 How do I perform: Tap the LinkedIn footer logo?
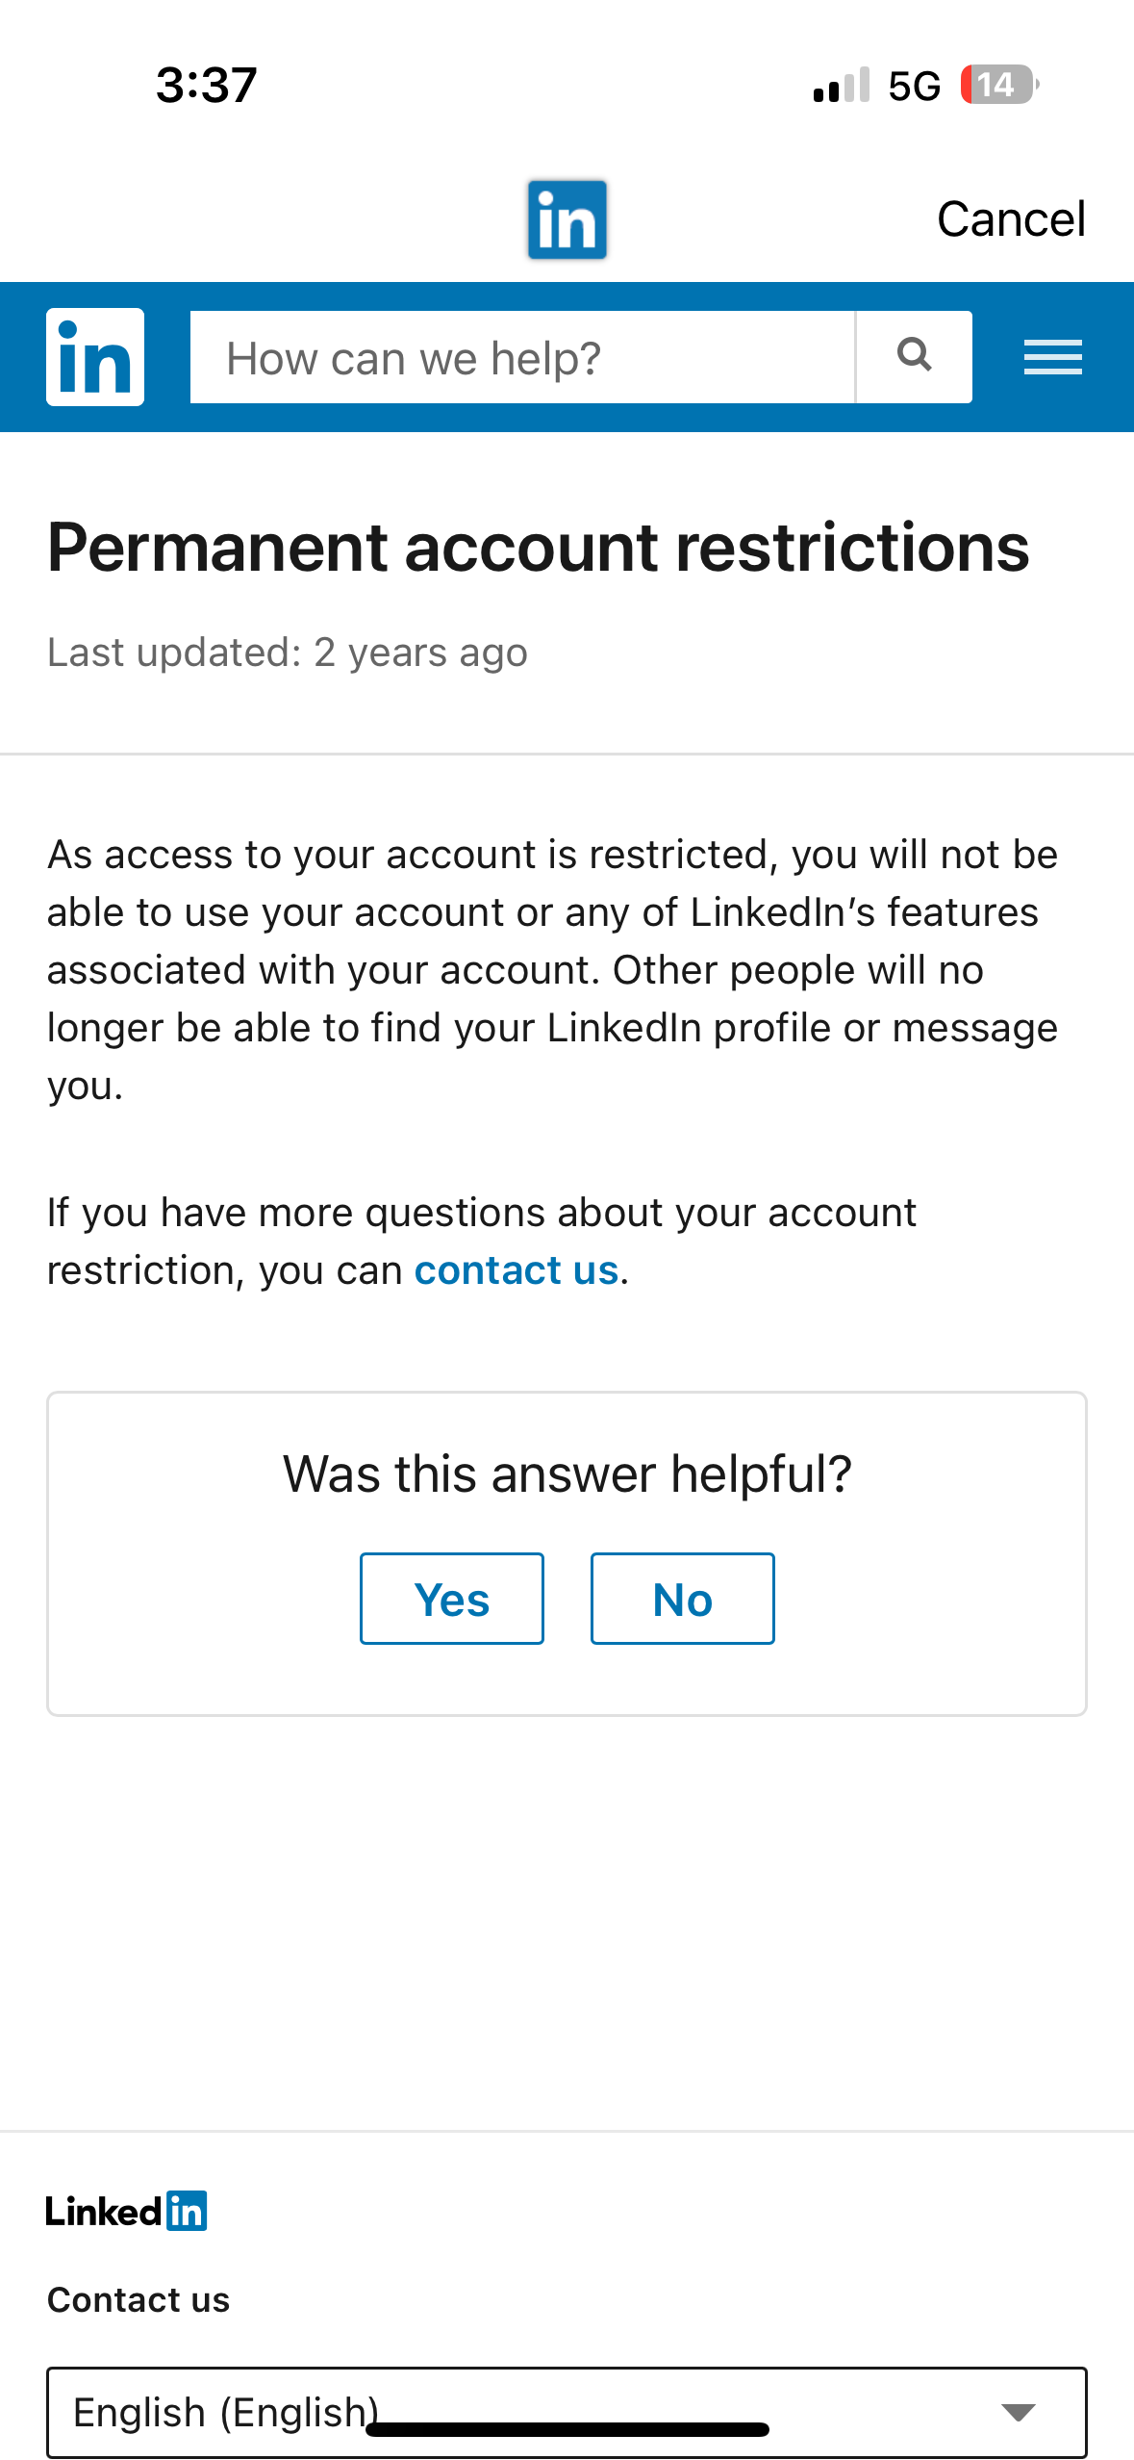[126, 2211]
